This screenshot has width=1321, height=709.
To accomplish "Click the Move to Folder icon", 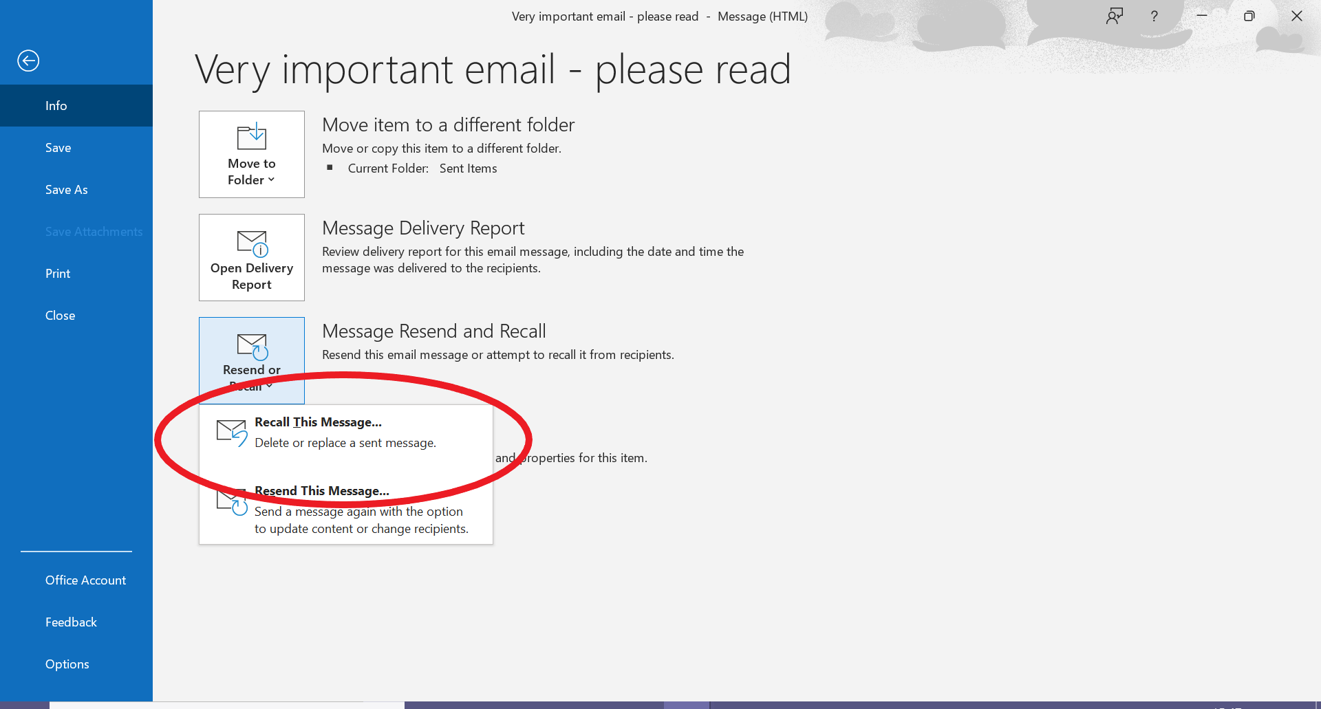I will (x=252, y=136).
